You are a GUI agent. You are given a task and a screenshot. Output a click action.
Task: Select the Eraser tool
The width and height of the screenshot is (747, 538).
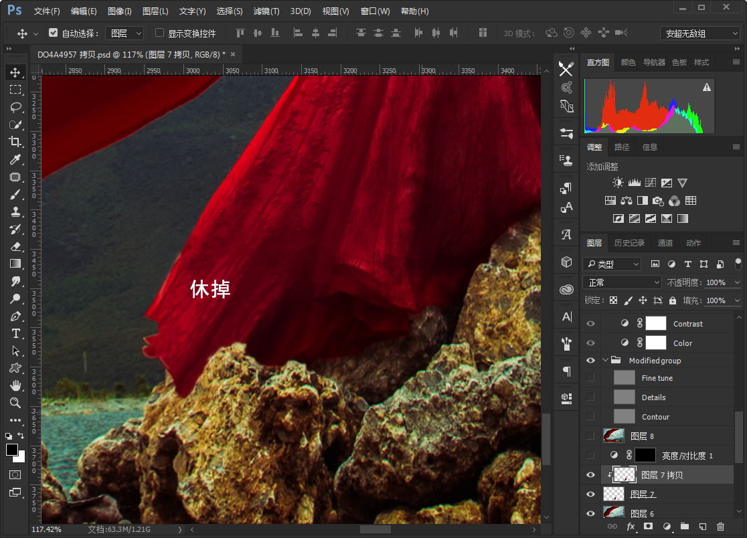pyautogui.click(x=15, y=247)
